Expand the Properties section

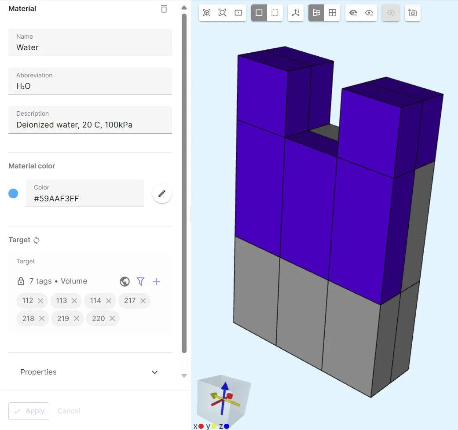[x=154, y=372]
